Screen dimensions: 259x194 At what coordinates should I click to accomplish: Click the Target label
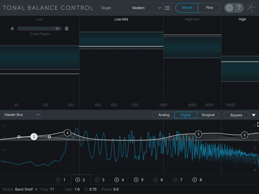(x=106, y=8)
